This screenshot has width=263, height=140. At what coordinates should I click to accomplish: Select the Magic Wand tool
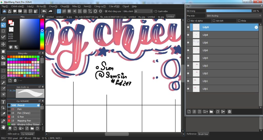(3, 83)
